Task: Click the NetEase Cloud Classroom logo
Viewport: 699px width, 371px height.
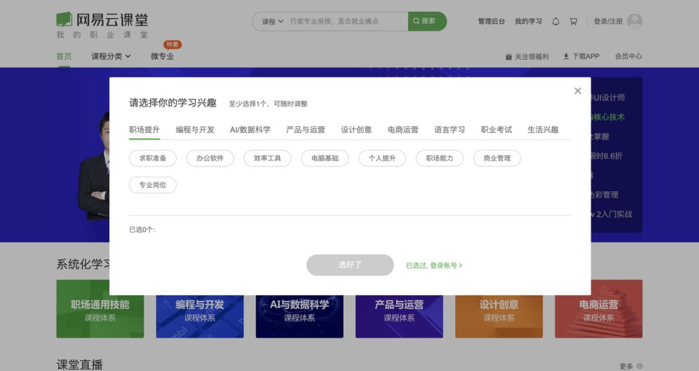Action: 102,25
